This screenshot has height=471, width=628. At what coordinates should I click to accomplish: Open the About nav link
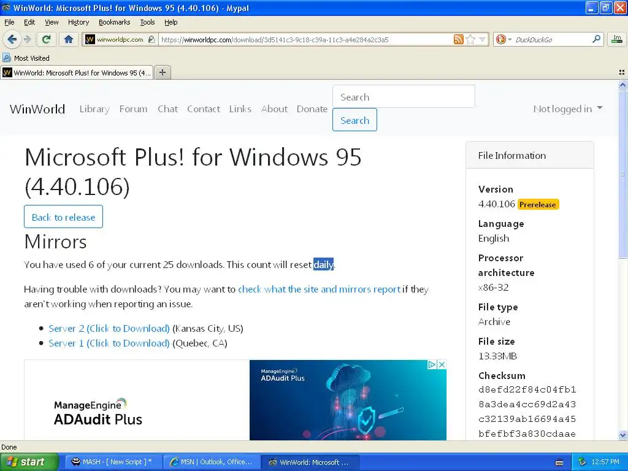pyautogui.click(x=274, y=109)
